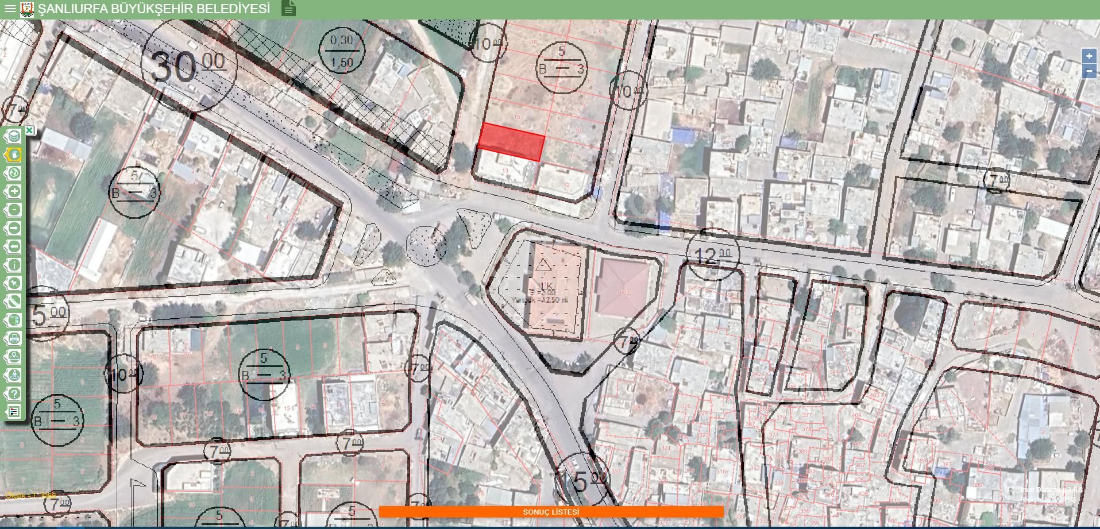This screenshot has width=1100, height=529.
Task: Select the info identify tool
Action: [x=14, y=265]
